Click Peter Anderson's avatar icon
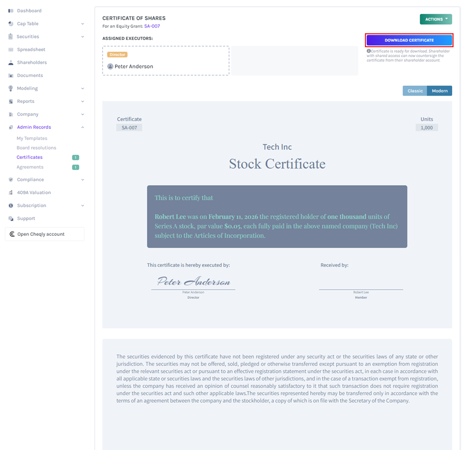463x450 pixels. click(x=108, y=66)
